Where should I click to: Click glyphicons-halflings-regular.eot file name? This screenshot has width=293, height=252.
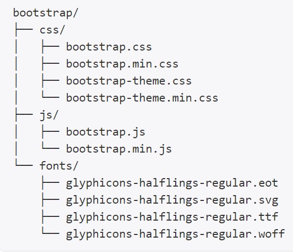click(172, 183)
